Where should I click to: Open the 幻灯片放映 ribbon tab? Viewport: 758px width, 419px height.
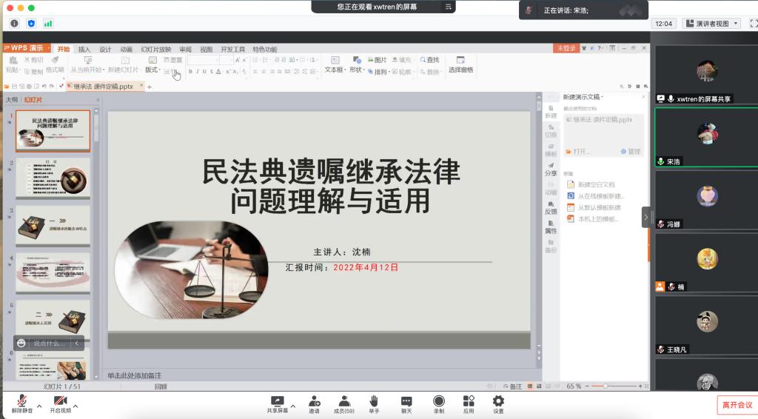[155, 50]
